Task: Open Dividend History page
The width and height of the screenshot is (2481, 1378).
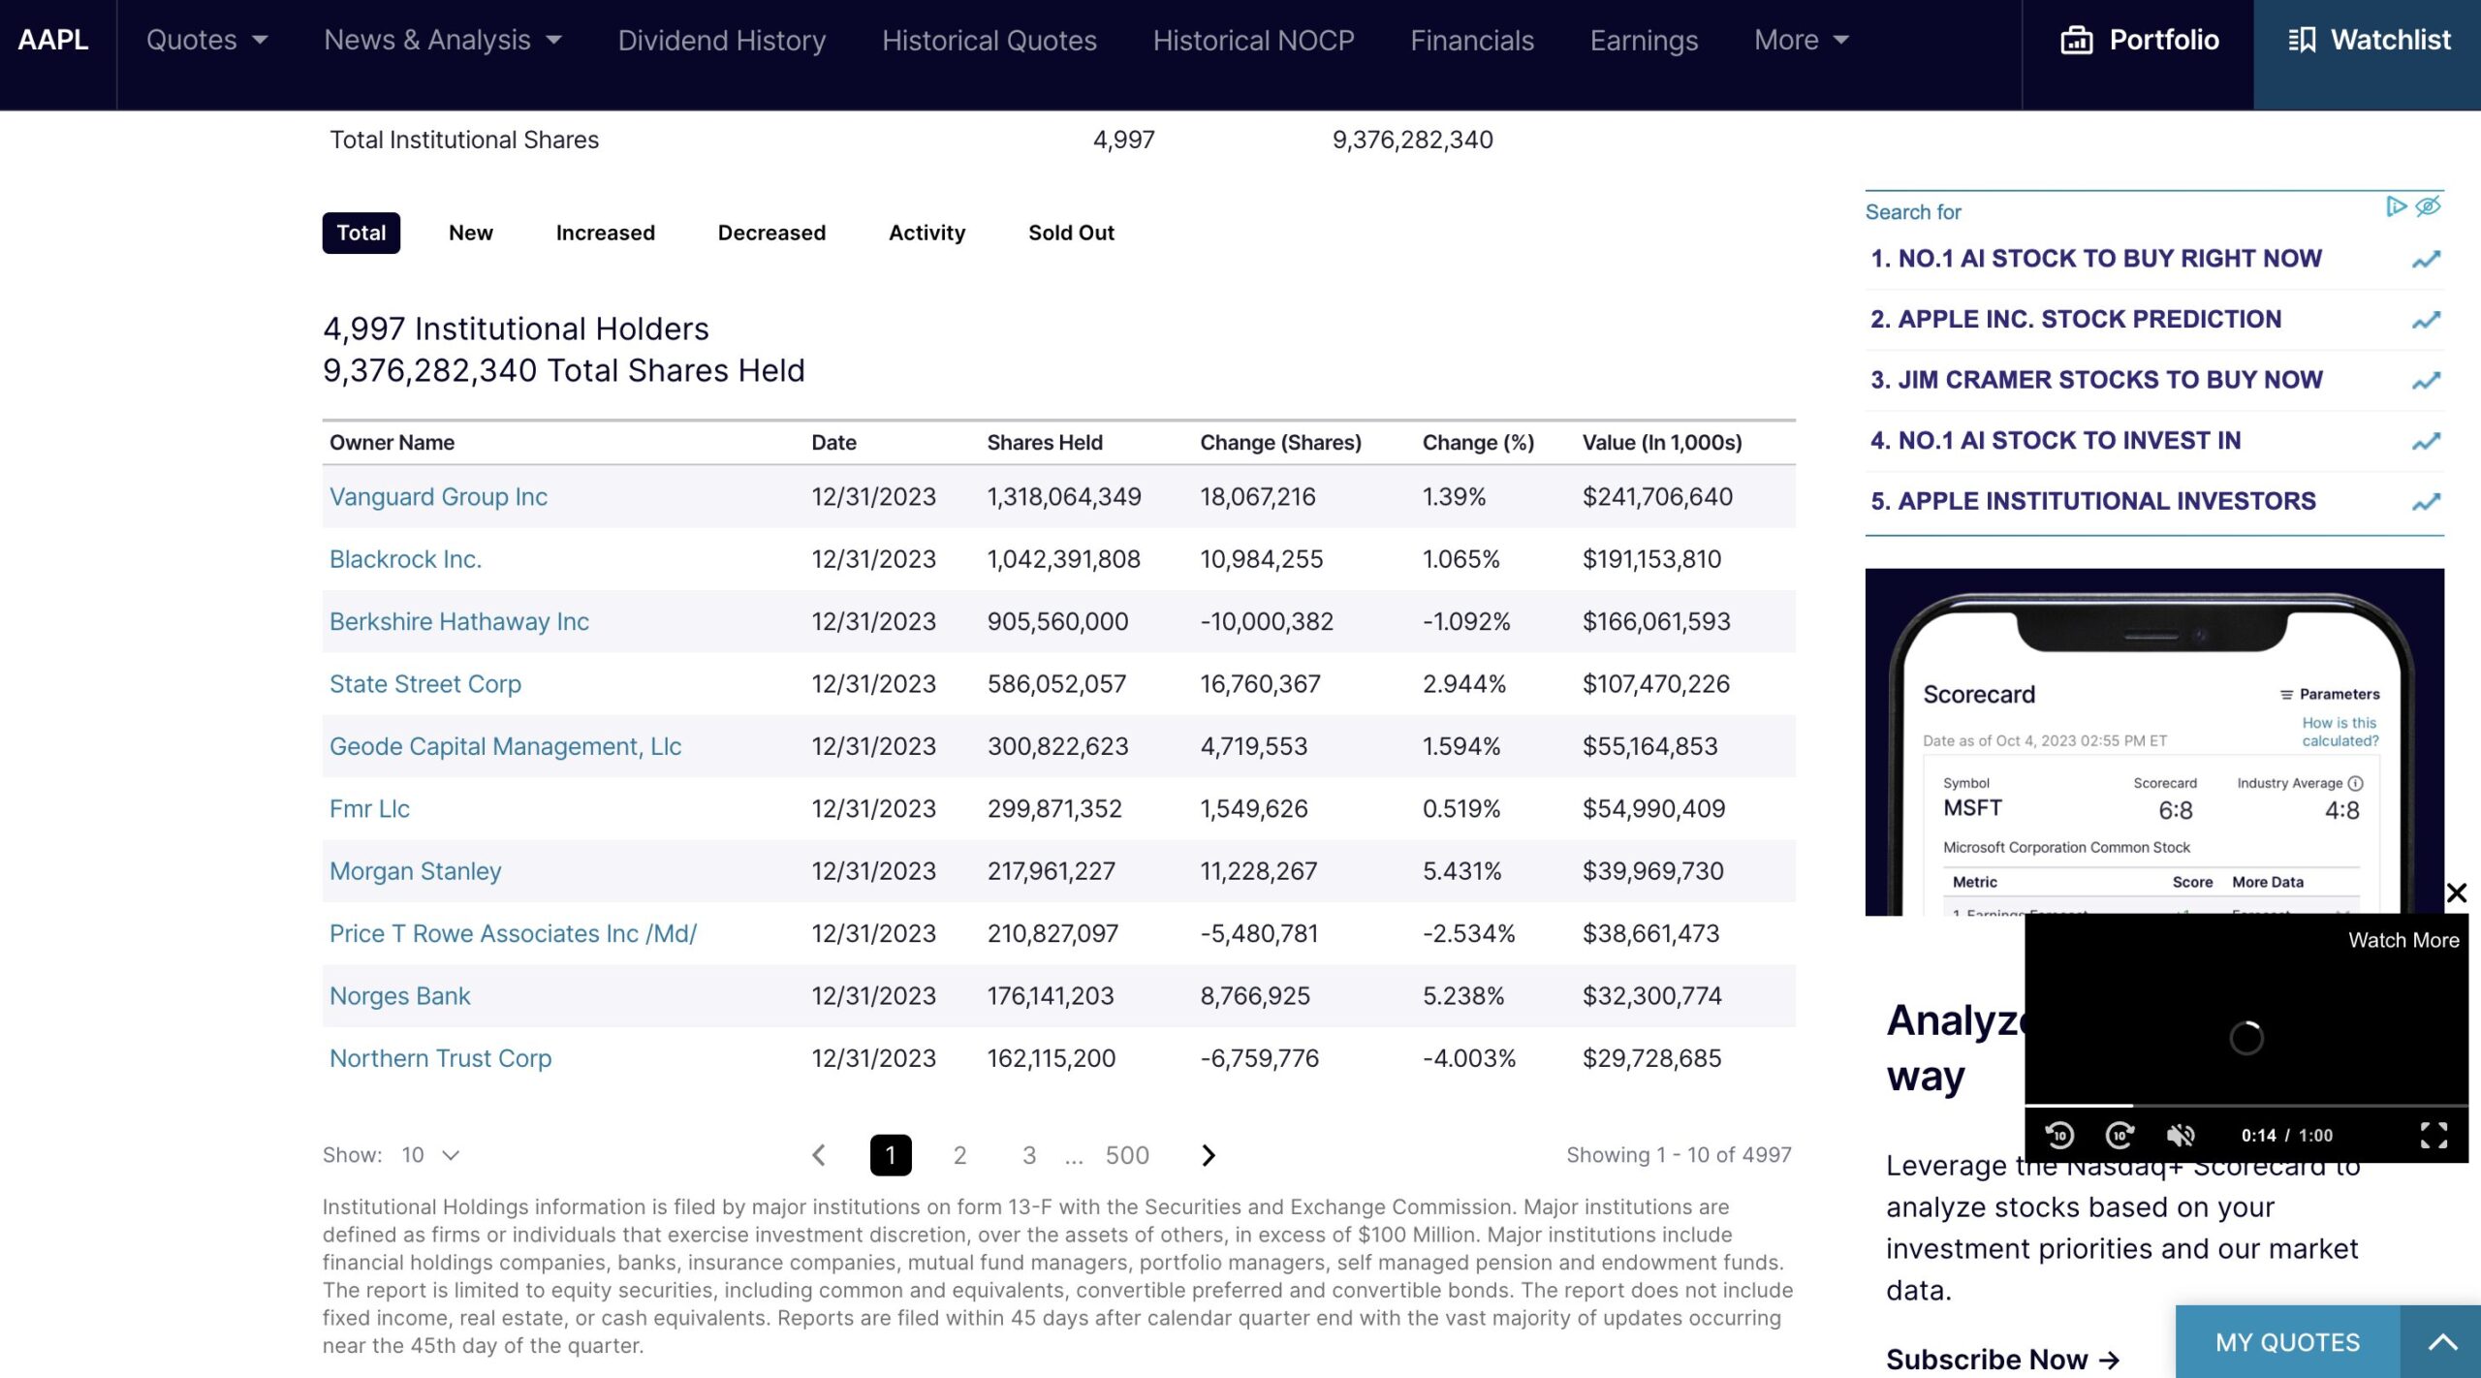Action: point(722,41)
